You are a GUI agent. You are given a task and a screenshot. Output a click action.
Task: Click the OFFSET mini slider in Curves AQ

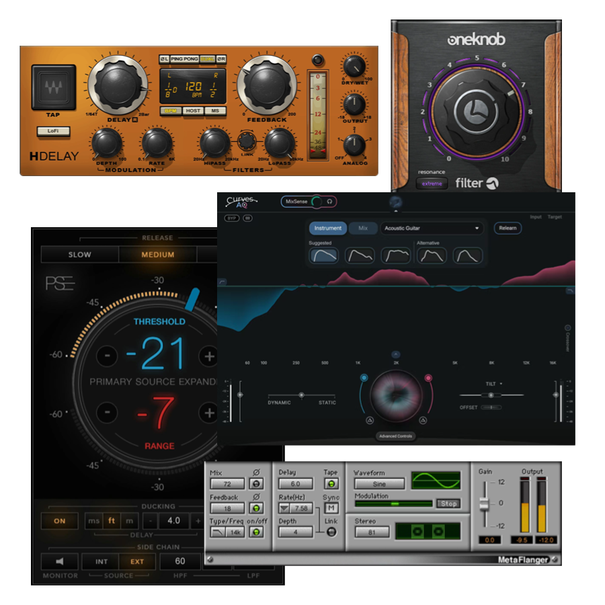tap(491, 407)
